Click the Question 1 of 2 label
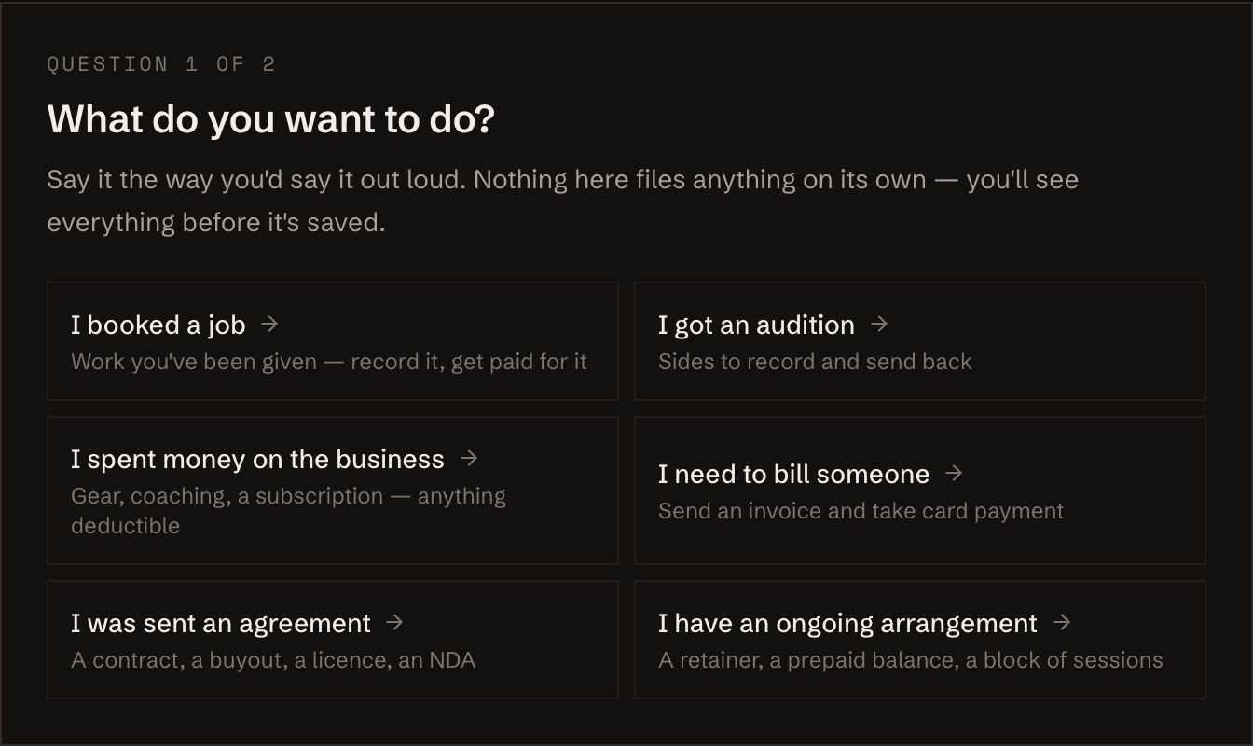 (x=161, y=64)
